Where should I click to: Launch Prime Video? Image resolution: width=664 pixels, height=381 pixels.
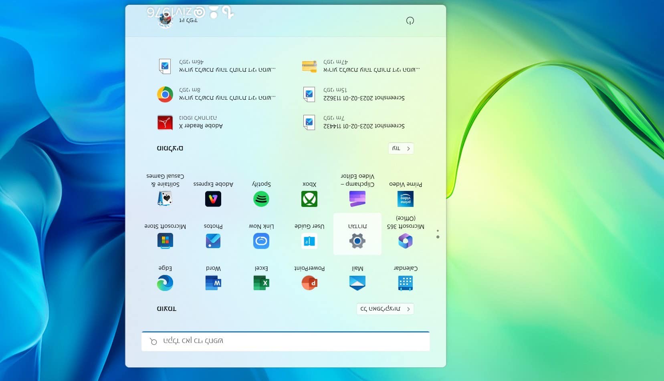[x=406, y=199]
